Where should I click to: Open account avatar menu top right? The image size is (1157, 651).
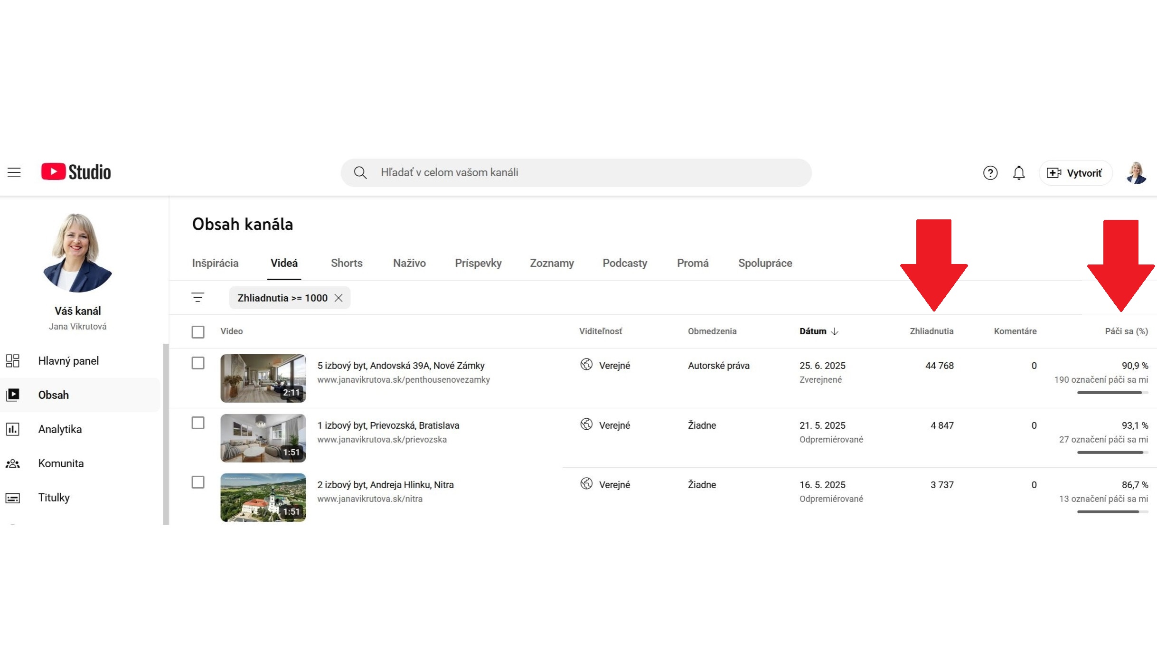pyautogui.click(x=1136, y=173)
